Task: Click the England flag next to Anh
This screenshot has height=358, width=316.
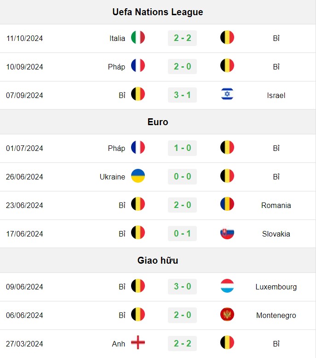Action: [138, 342]
